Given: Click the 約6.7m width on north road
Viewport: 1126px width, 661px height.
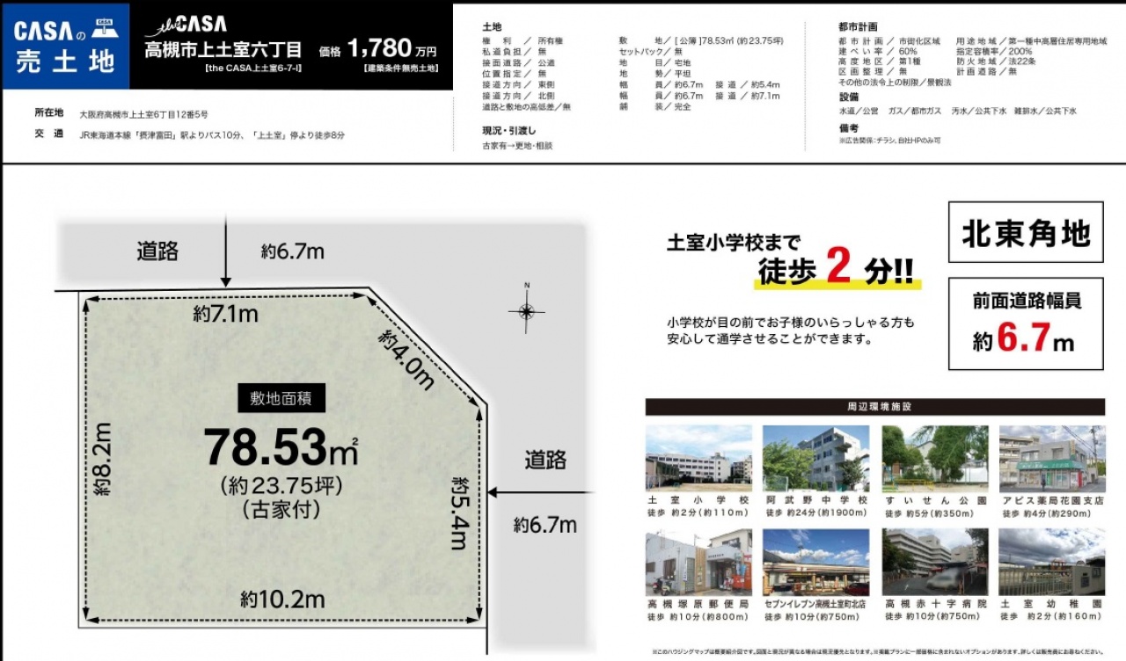Looking at the screenshot, I should (x=293, y=252).
